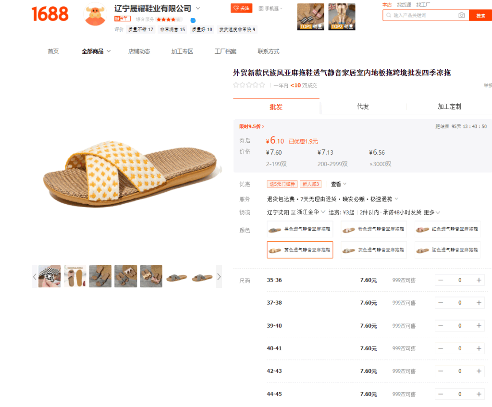Viewport: 492px width, 407px height.
Task: Decrease quantity for size 39-40
Action: point(441,326)
